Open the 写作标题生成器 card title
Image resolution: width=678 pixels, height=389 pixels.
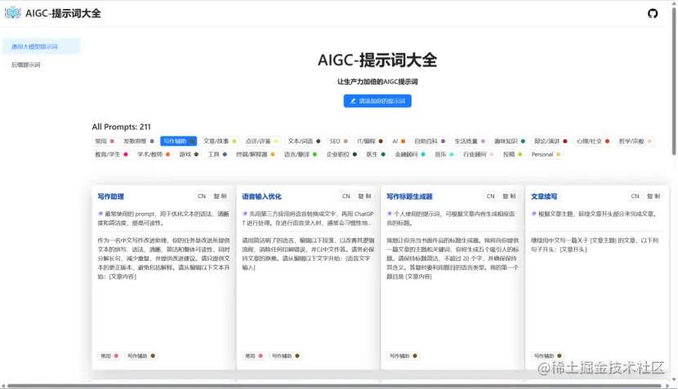tap(409, 197)
